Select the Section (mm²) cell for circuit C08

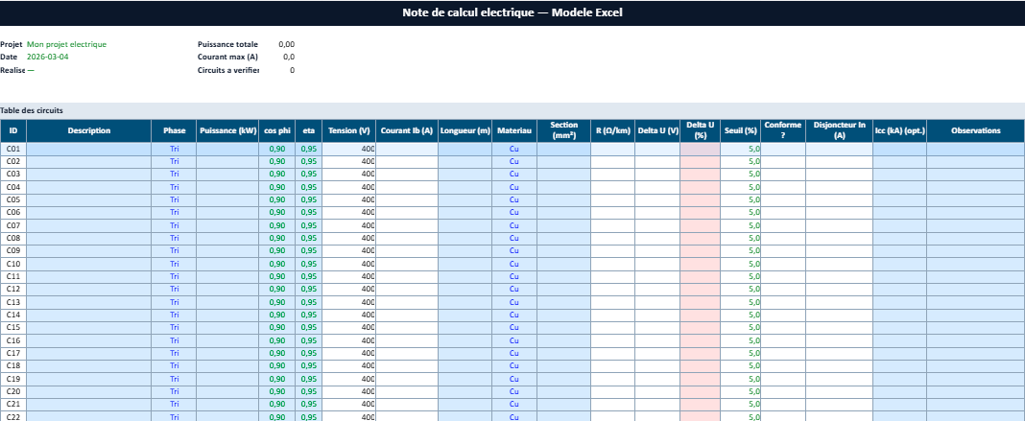point(563,238)
